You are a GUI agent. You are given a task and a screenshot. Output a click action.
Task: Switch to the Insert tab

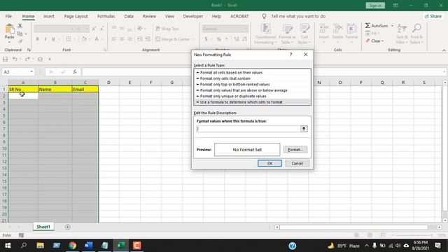pyautogui.click(x=49, y=16)
